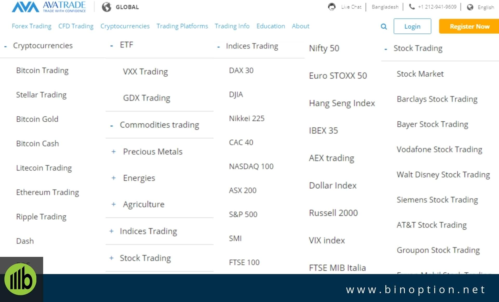Image resolution: width=499 pixels, height=302 pixels.
Task: Click the +1 212-941-9609 phone number
Action: click(437, 7)
